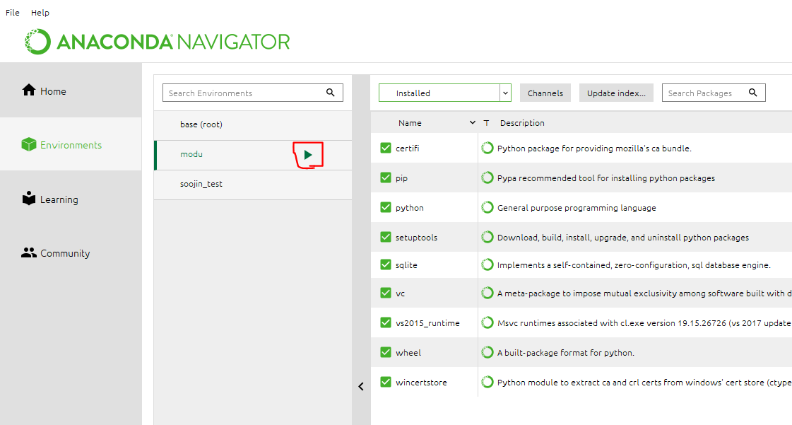Click the green play arrow for modu

308,155
